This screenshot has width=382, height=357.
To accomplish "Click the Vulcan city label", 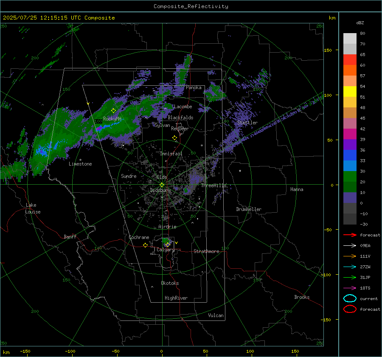I will [x=216, y=315].
